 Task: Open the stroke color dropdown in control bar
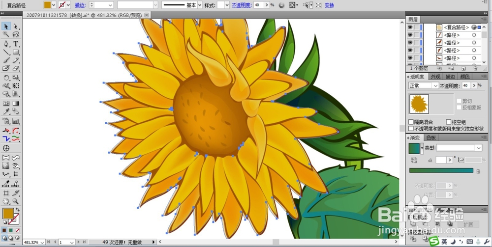pyautogui.click(x=68, y=5)
